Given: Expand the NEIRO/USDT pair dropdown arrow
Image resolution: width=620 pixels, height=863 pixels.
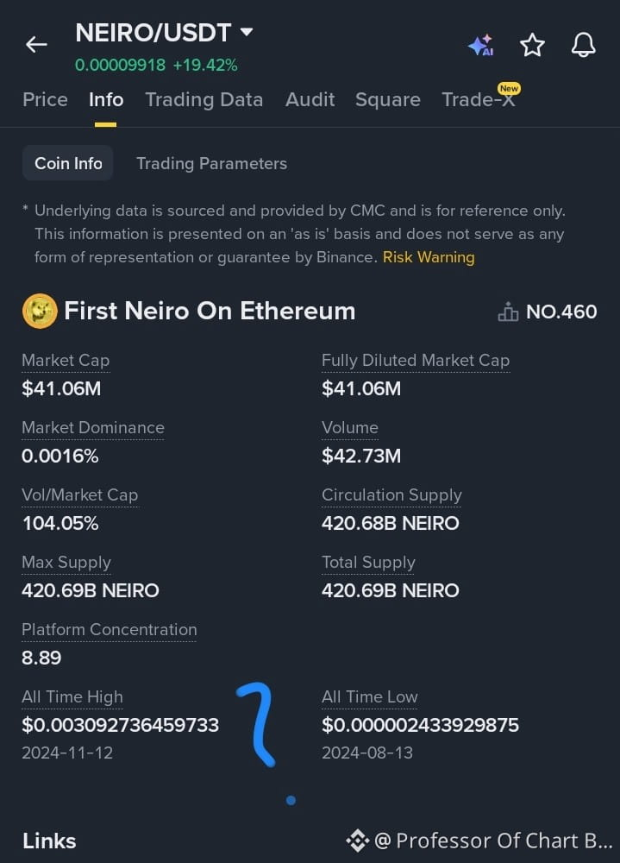Looking at the screenshot, I should click(x=247, y=32).
